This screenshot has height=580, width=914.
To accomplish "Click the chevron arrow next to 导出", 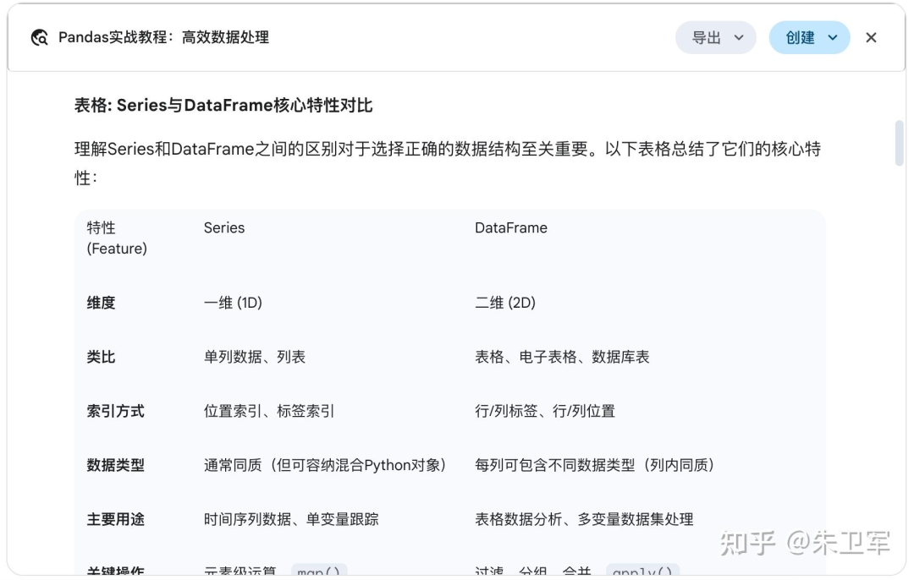I will tap(736, 37).
